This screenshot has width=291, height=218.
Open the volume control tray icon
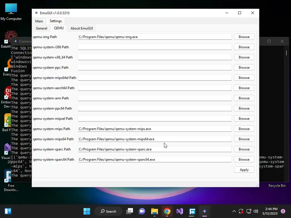(x=256, y=211)
